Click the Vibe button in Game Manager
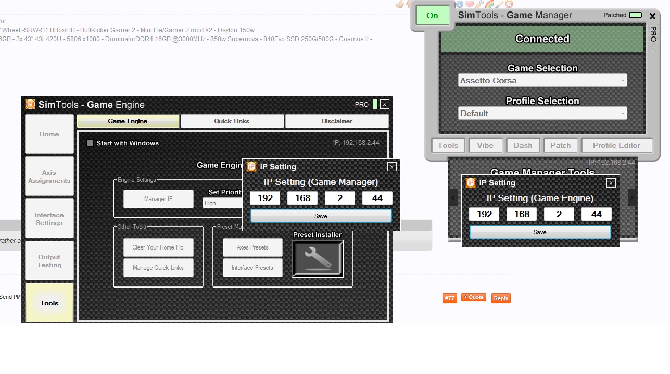 point(485,145)
